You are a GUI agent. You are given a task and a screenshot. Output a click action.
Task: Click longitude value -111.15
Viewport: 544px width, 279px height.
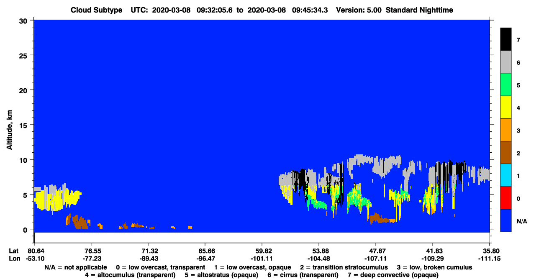click(x=490, y=259)
